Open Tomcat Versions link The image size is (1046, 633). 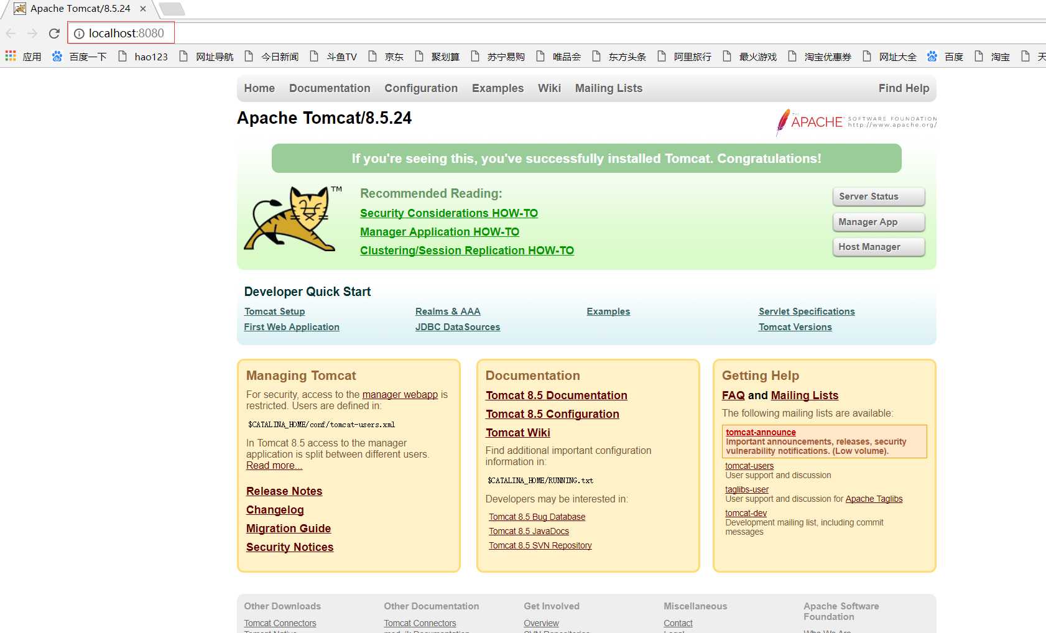(x=795, y=327)
